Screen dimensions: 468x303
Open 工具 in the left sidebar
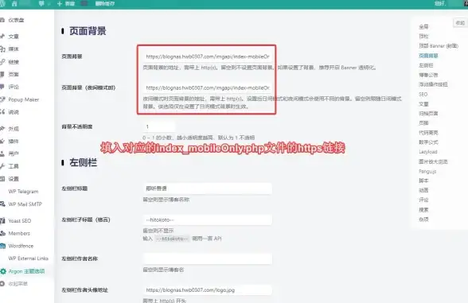tap(14, 166)
